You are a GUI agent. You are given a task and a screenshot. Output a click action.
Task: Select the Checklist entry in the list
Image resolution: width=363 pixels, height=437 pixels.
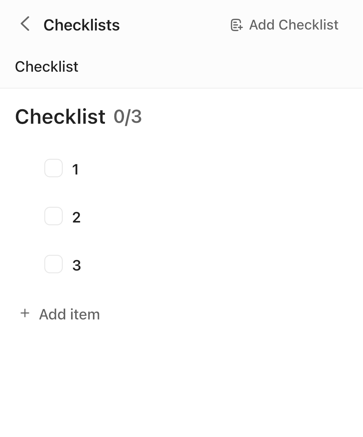(47, 66)
